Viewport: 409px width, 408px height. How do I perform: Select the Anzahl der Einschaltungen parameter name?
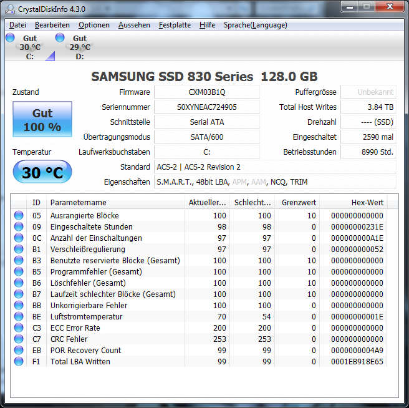point(96,238)
